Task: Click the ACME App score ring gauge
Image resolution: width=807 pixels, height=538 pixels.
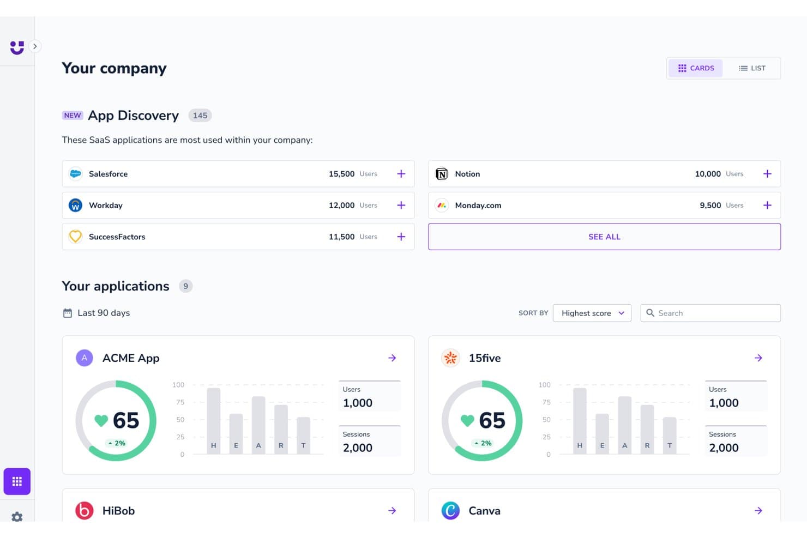Action: pos(116,421)
